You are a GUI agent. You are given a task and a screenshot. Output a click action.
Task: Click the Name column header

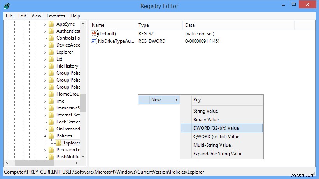[x=98, y=25]
